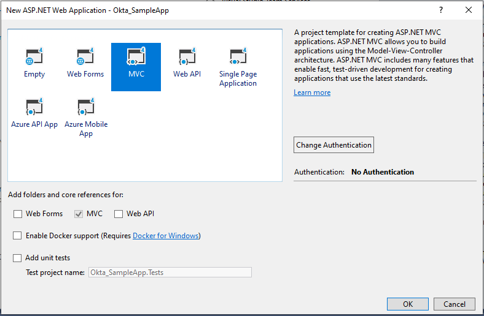Click the Change Authentication button
Viewport: 484px width, 316px height.
point(334,145)
